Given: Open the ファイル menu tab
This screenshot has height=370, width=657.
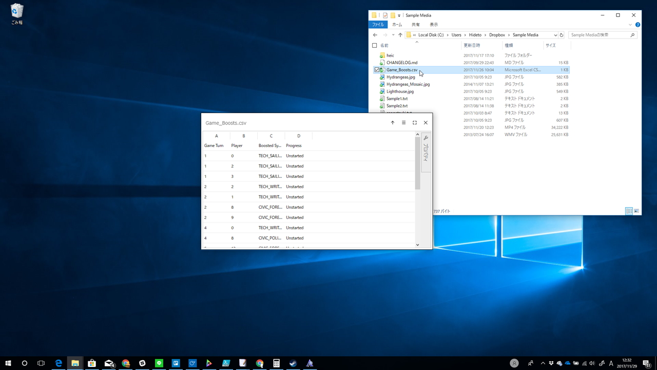Looking at the screenshot, I should (x=378, y=24).
